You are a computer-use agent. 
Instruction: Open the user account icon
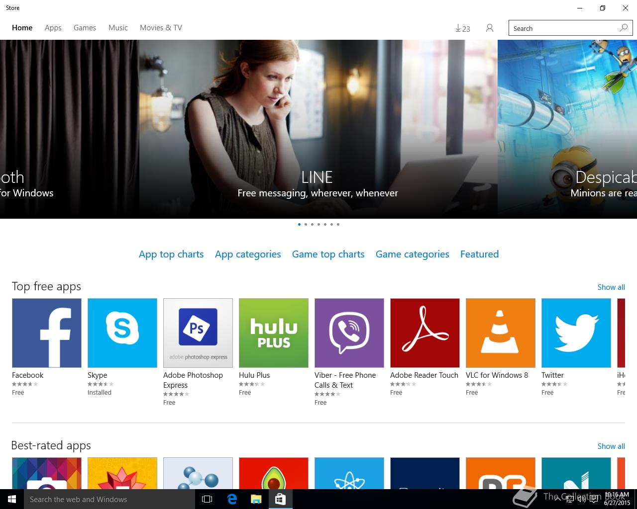(490, 28)
